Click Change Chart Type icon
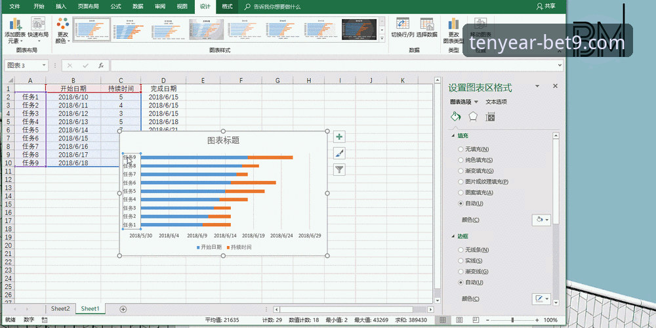 (x=453, y=24)
